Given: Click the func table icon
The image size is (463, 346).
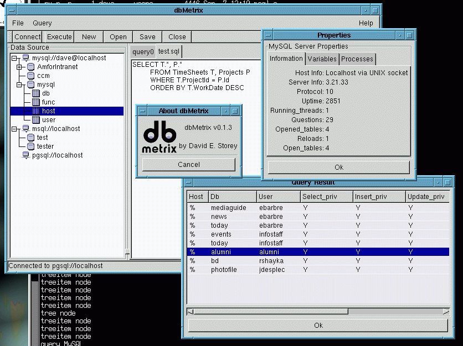Looking at the screenshot, I should click(x=36, y=102).
